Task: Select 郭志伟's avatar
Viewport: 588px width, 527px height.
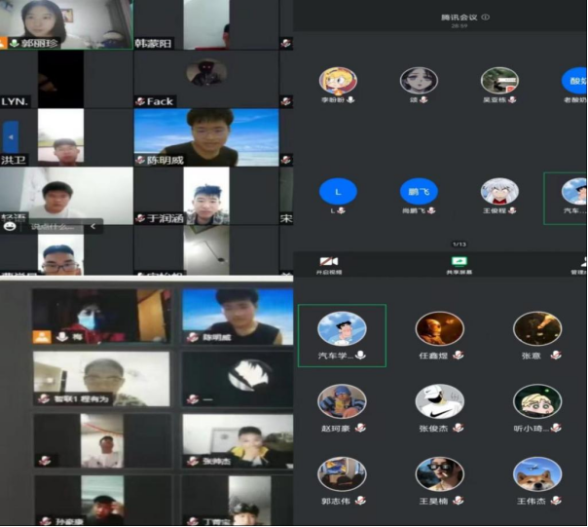Action: click(342, 474)
